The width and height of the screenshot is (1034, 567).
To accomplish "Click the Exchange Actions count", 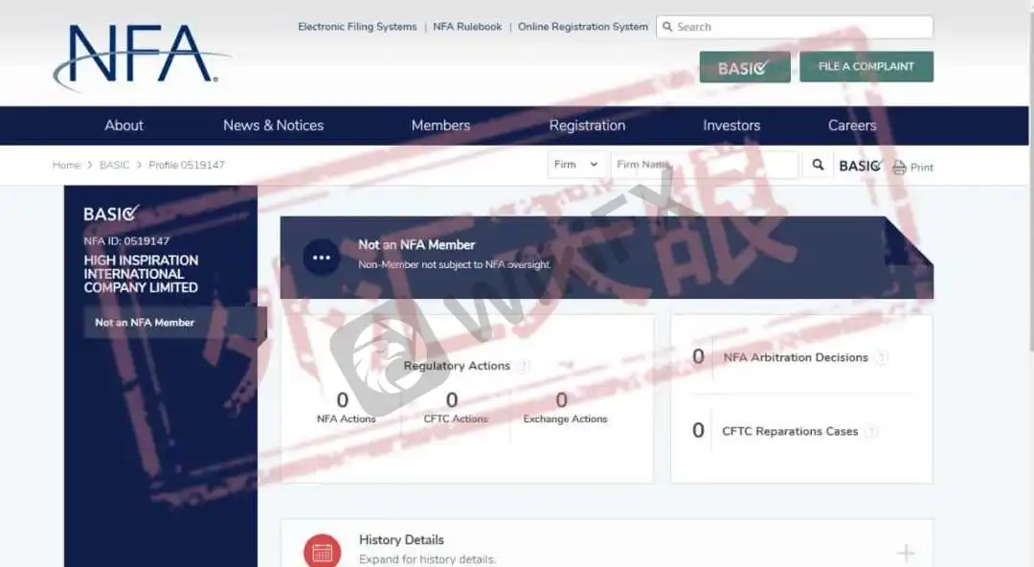I will [561, 400].
